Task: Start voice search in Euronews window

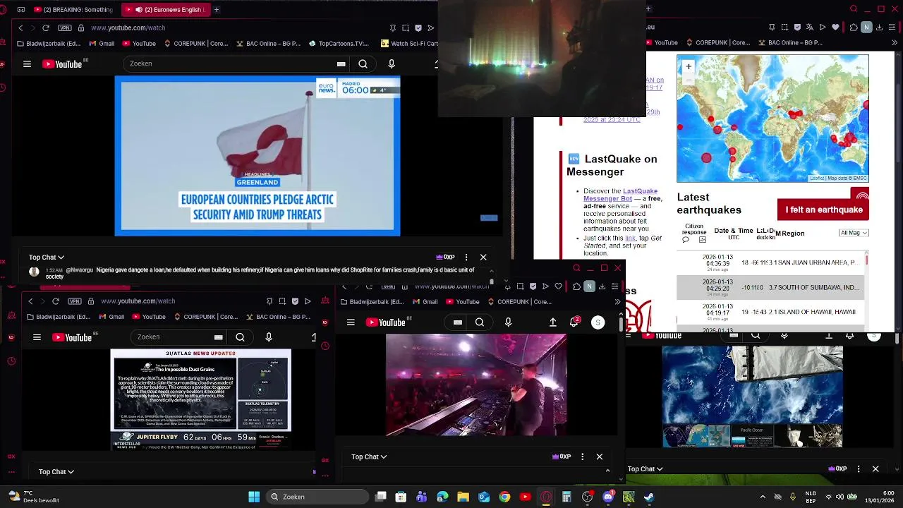Action: pos(392,64)
